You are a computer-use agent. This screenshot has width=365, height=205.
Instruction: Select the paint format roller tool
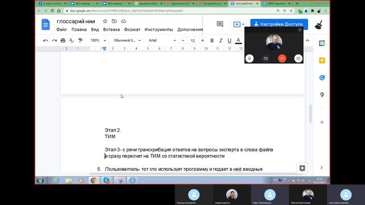80,40
